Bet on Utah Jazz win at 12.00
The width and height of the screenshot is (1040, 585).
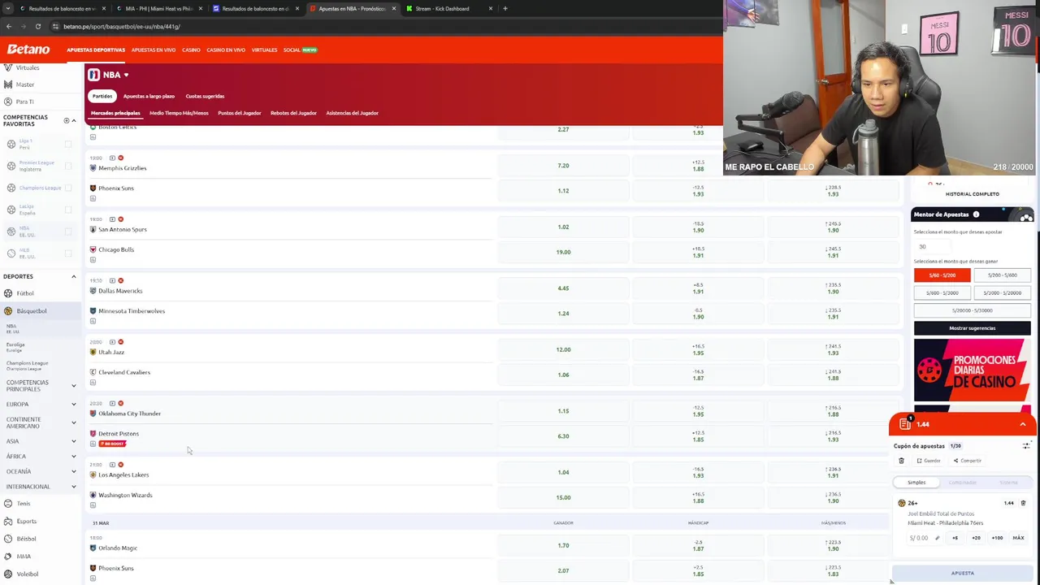(563, 349)
